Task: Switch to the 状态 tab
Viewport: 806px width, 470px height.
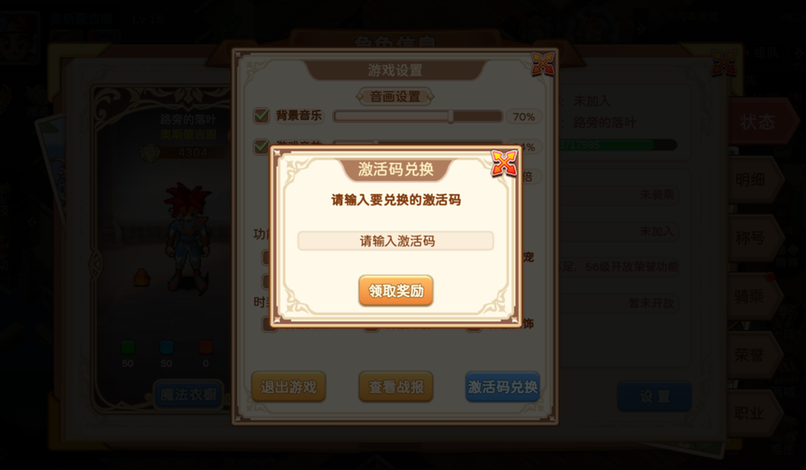Action: [x=759, y=122]
